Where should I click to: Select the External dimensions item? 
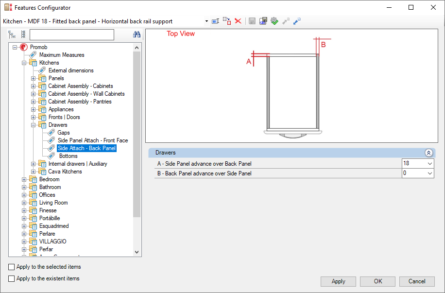point(71,70)
